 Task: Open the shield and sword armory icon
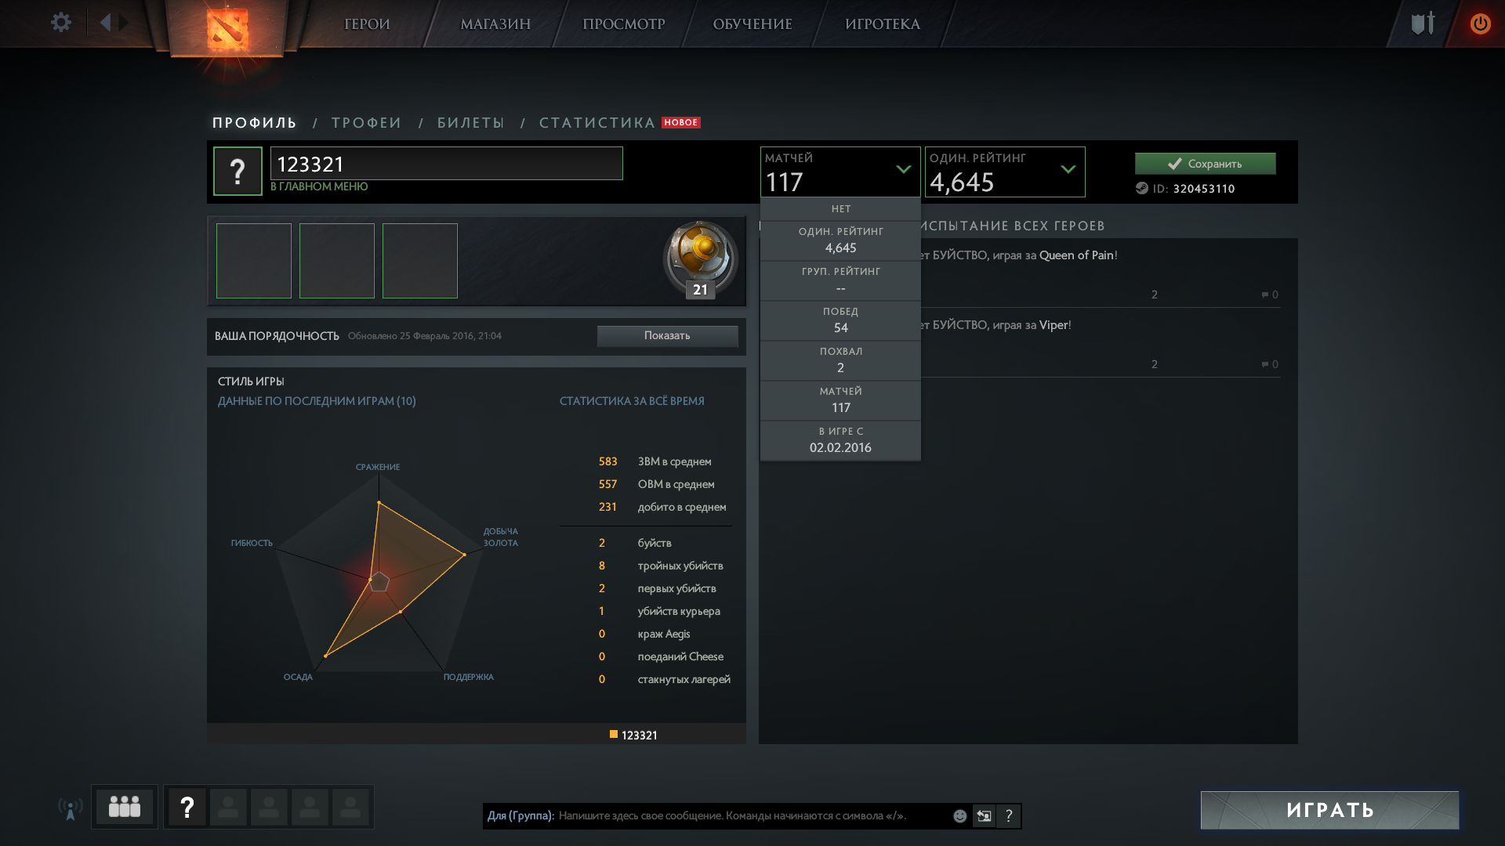click(1423, 23)
